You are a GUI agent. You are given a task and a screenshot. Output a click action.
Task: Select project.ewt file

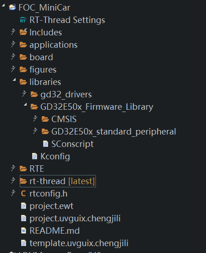[x=47, y=206]
